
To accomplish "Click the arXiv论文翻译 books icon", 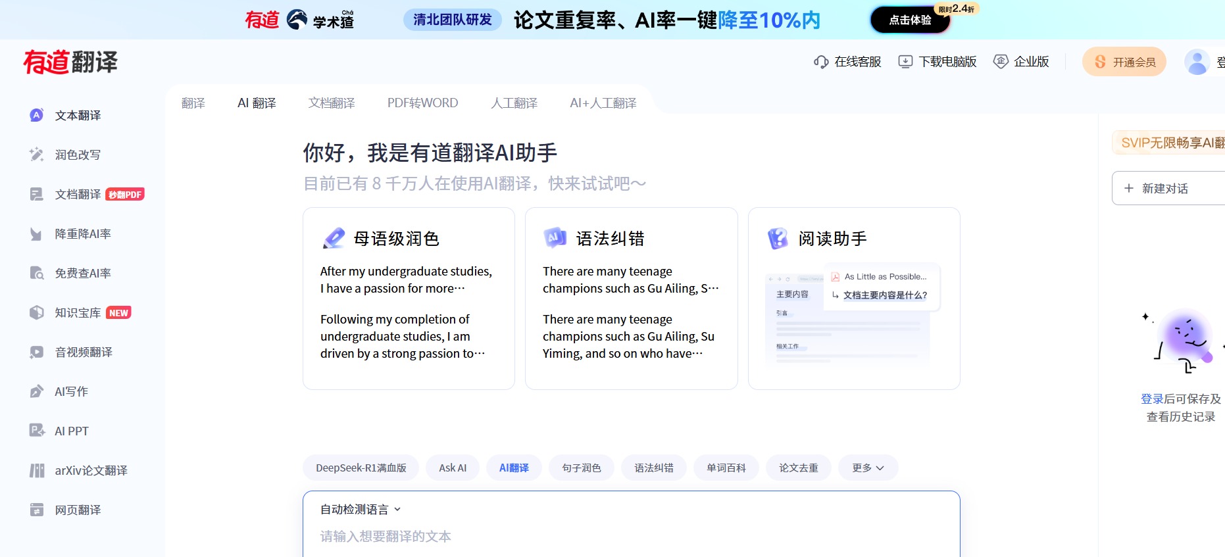I will 37,470.
